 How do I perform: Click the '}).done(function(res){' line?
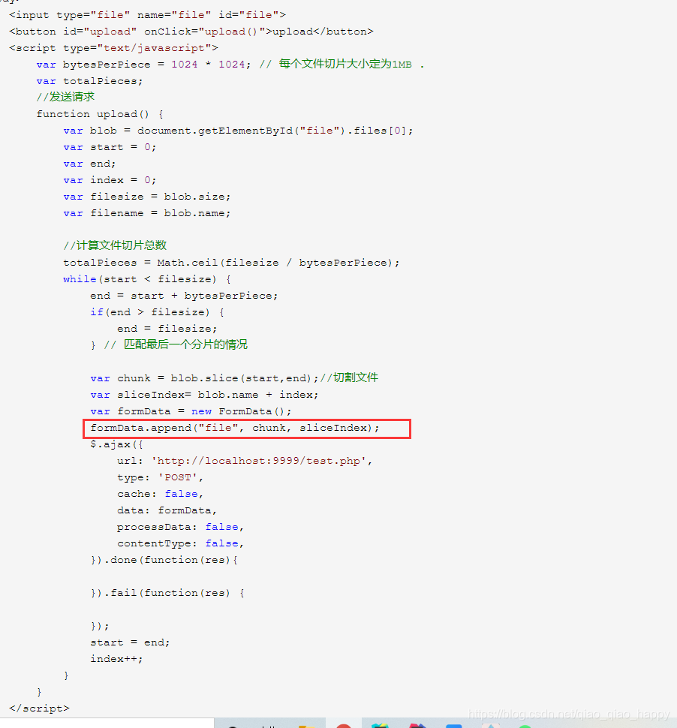coord(164,560)
